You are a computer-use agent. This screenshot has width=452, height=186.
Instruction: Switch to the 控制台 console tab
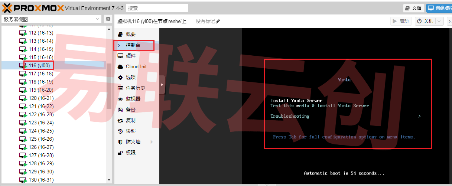tap(137, 45)
